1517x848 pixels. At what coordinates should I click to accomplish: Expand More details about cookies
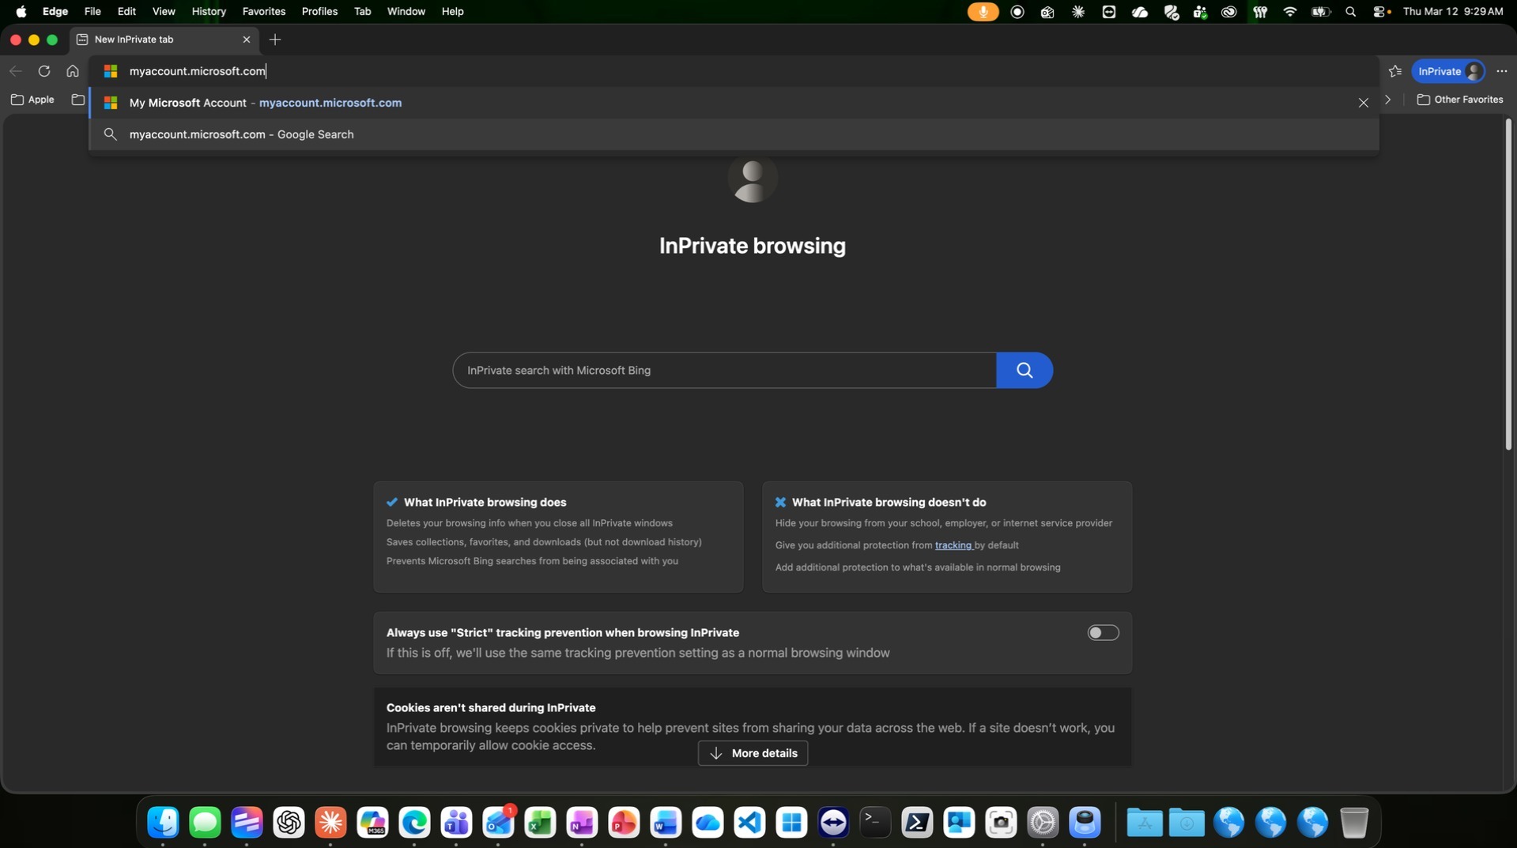point(753,753)
